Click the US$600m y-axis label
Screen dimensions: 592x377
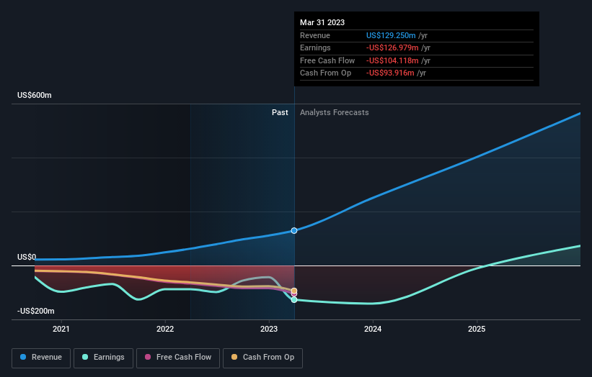coord(35,95)
